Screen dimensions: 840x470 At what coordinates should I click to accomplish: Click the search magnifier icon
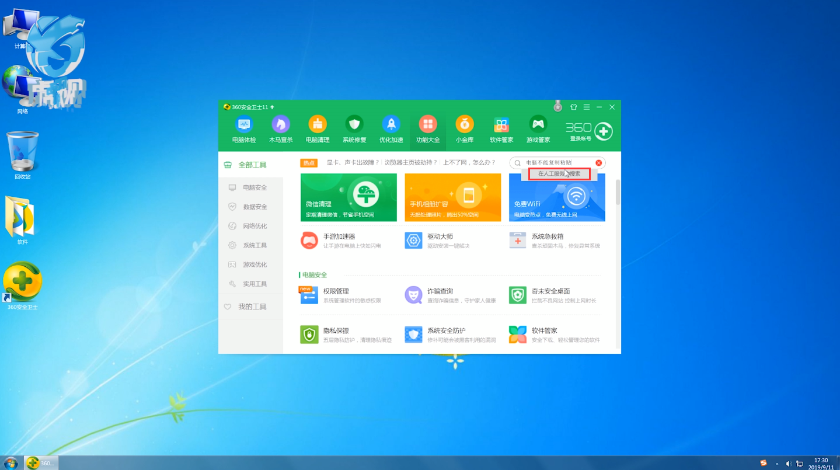[517, 163]
